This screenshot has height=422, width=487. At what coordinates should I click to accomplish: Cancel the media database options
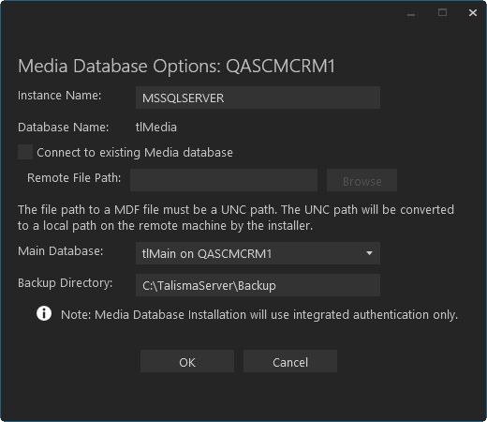[290, 361]
